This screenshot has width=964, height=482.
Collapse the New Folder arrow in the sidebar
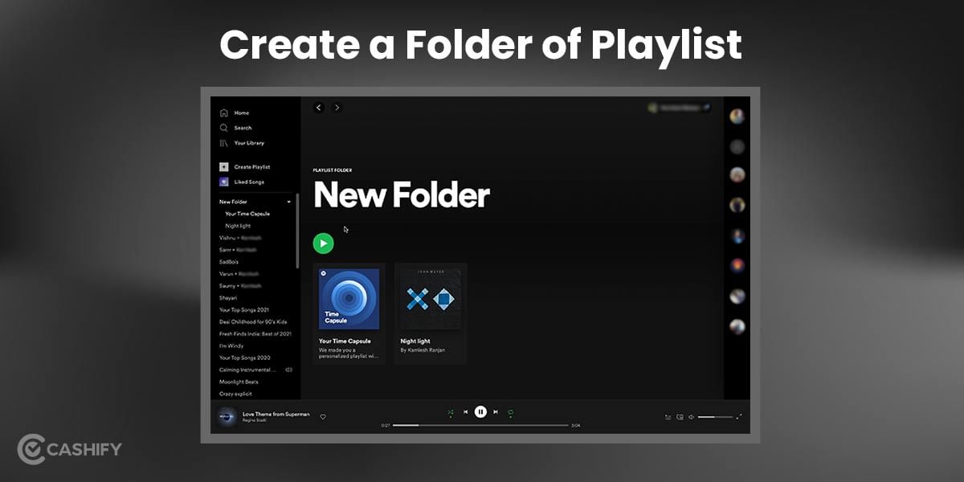tap(289, 202)
